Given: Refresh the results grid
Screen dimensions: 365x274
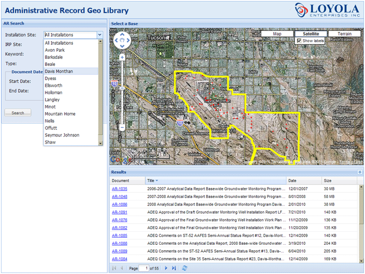Looking at the screenshot, I should 185,268.
